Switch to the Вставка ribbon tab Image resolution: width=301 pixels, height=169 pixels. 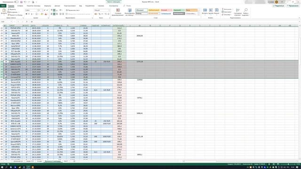[x=20, y=6]
